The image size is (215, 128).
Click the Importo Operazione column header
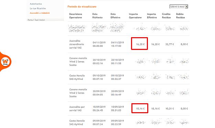[x=135, y=16]
